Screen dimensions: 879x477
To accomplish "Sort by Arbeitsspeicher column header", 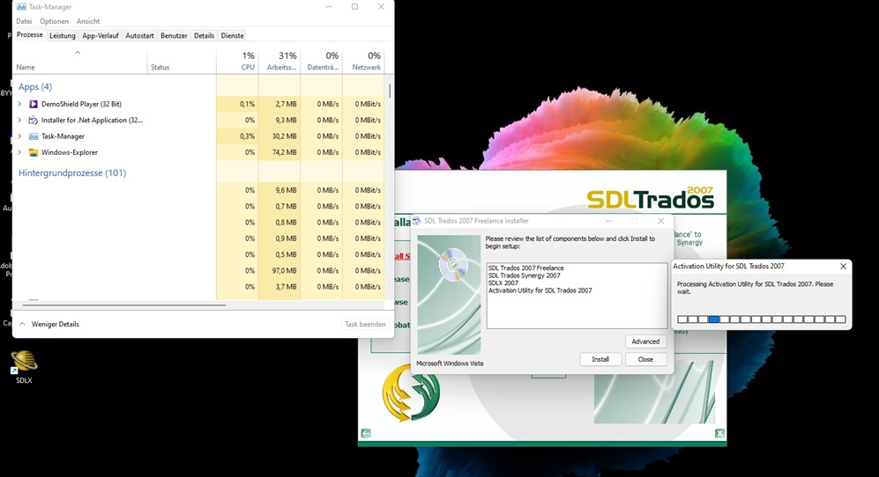I will (x=279, y=61).
